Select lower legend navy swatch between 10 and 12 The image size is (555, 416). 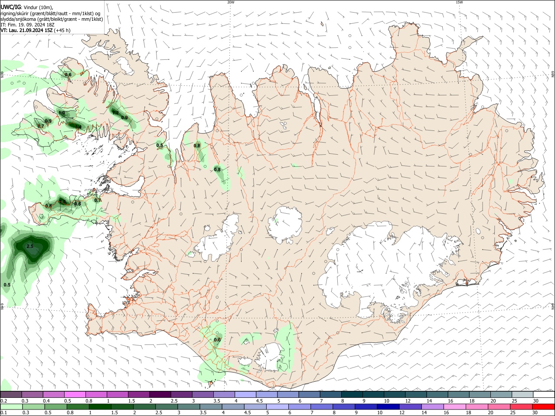pos(388,406)
